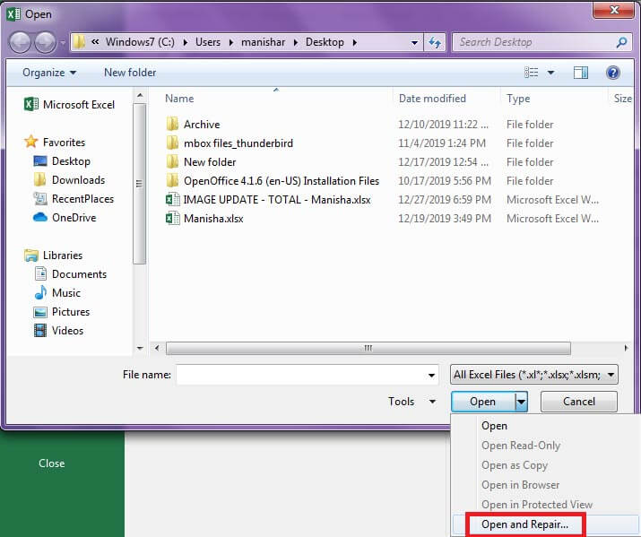Open the file type filter dropdown

[534, 375]
